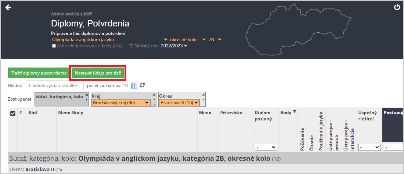Click Nastaviť údaje pre tlač button
This screenshot has width=404, height=174.
[98, 73]
